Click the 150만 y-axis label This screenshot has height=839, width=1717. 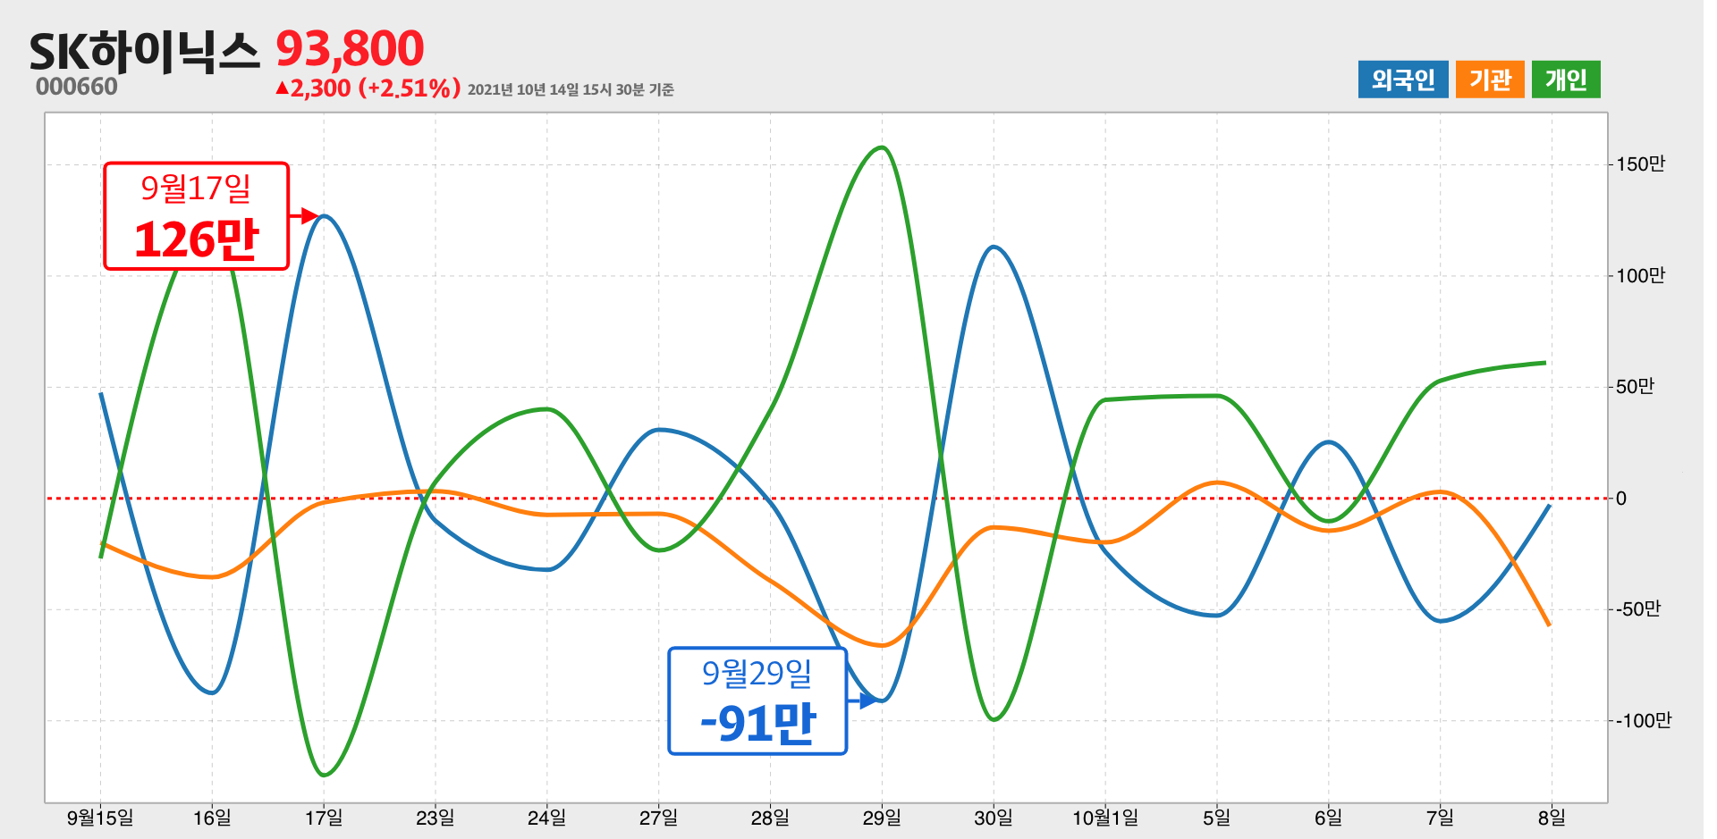[1641, 164]
